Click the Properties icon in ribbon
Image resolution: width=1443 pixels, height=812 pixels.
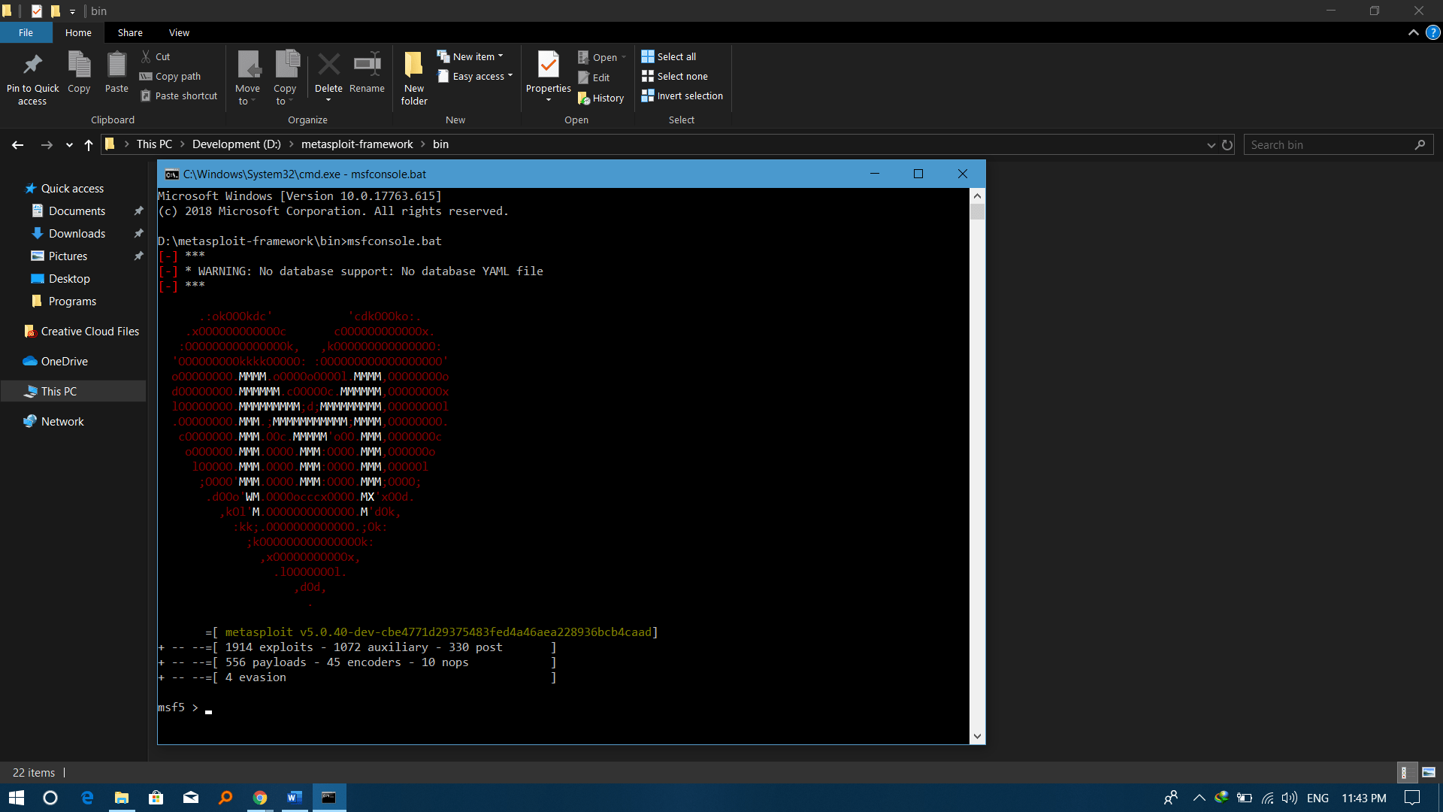[549, 65]
